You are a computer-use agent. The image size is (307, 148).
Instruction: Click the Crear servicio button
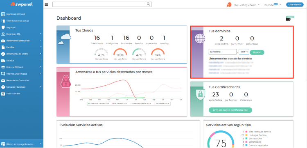coord(295,5)
